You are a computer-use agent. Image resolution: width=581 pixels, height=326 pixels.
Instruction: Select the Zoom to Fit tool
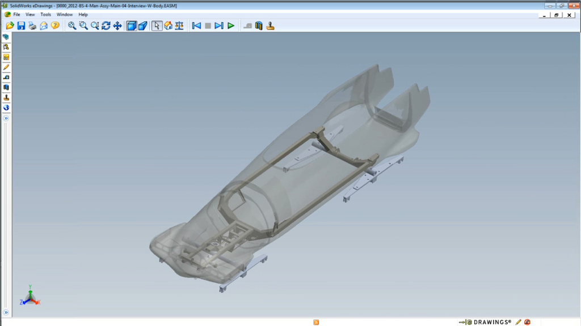click(72, 25)
